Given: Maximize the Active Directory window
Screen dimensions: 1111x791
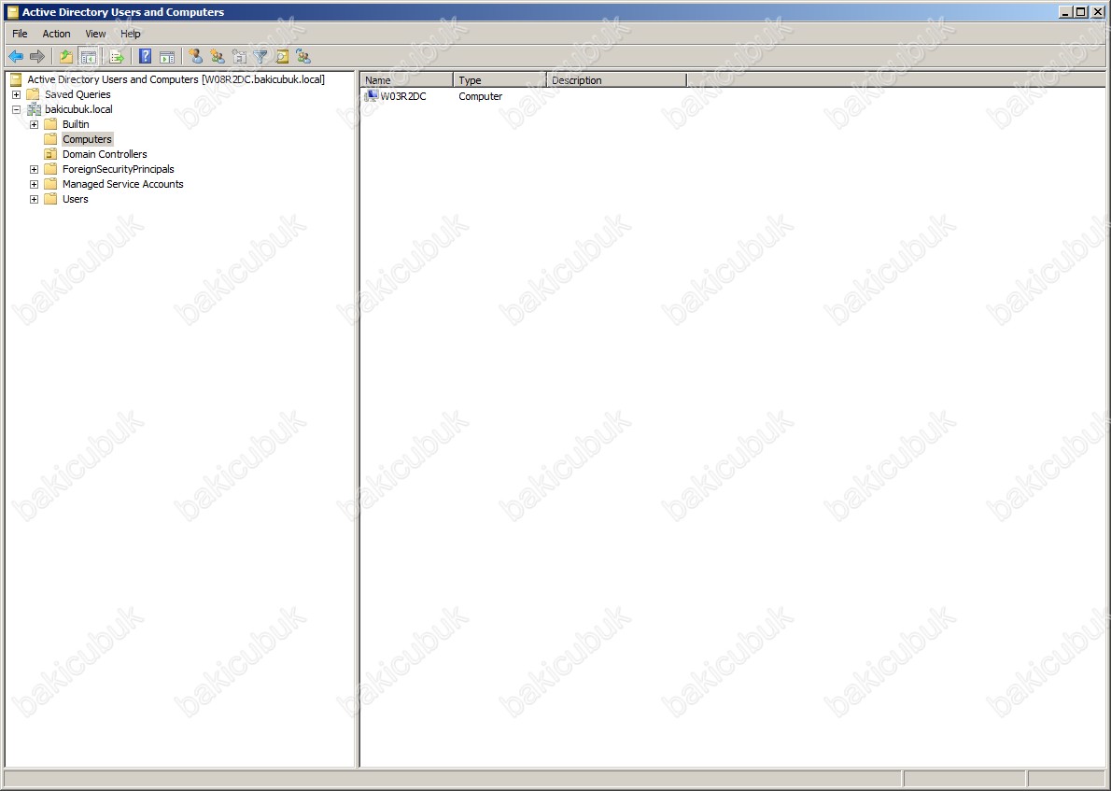Looking at the screenshot, I should (1080, 12).
